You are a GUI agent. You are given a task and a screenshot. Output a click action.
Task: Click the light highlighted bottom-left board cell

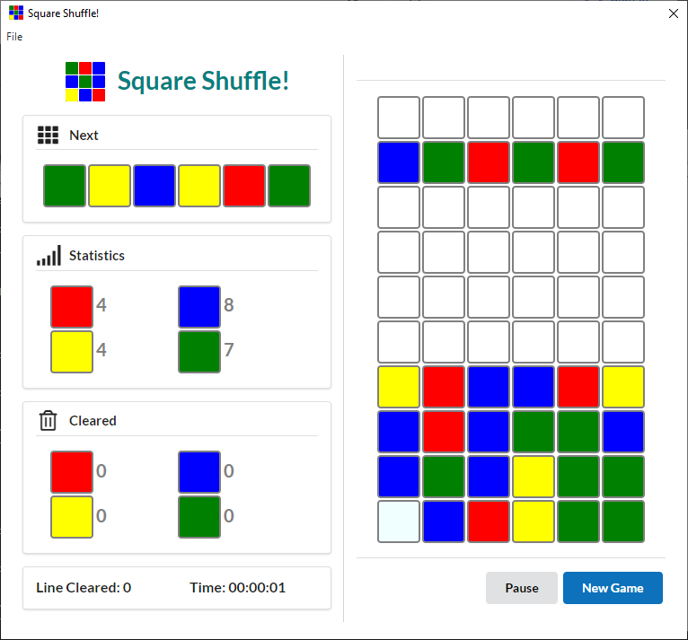tap(399, 522)
